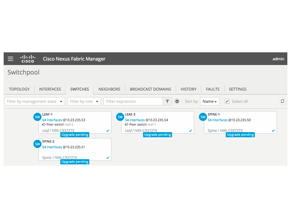
Task: Click the SPINE-2 SW badge icon
Action: (x=37, y=144)
